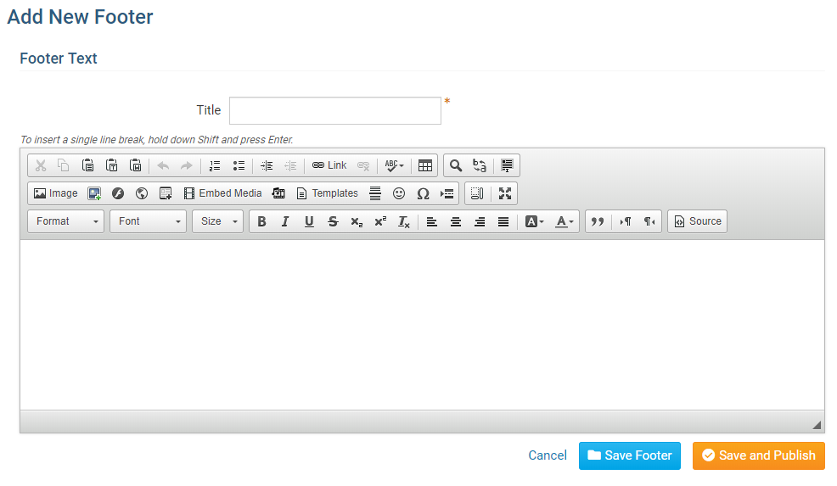837x486 pixels.
Task: Click the icon right of Embed Media
Action: tap(278, 193)
